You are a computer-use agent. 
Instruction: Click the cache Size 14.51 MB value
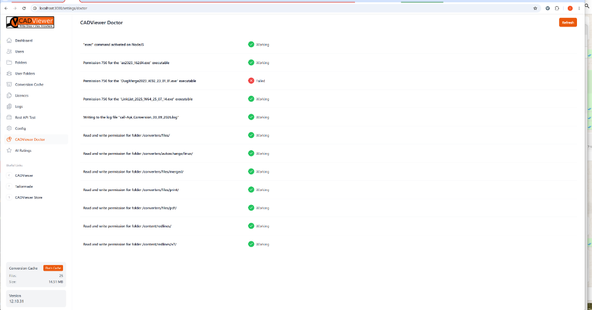coord(56,282)
